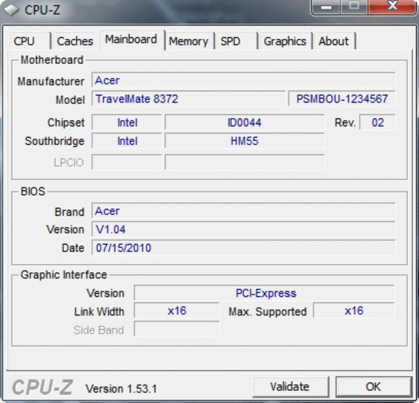The height and width of the screenshot is (403, 419).
Task: Click the Max. Supported x16 value
Action: click(x=354, y=311)
